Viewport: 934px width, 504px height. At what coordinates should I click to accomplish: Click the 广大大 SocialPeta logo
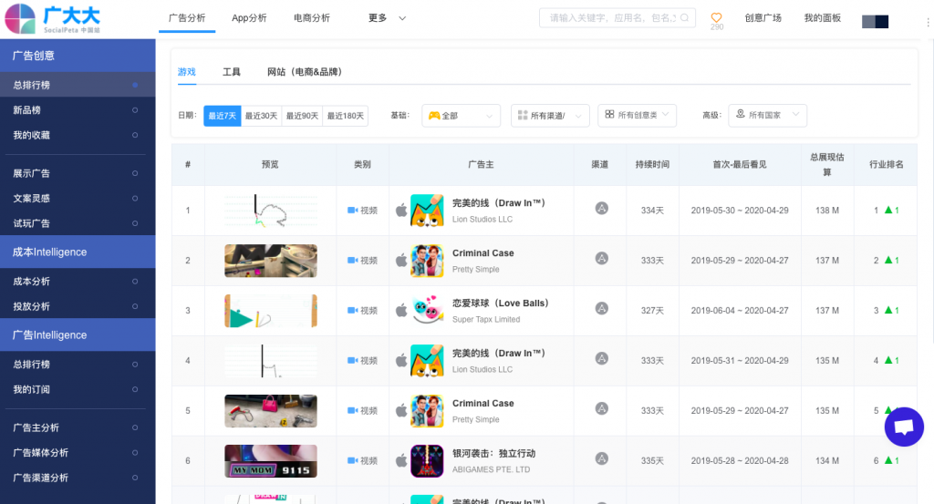[x=52, y=19]
